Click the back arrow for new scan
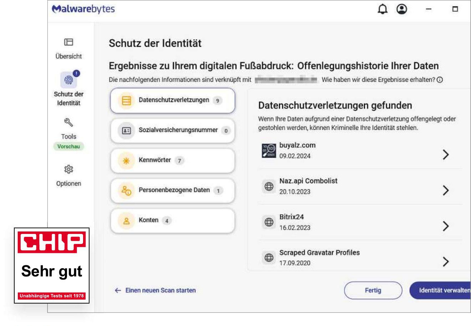The image size is (471, 326). point(118,291)
